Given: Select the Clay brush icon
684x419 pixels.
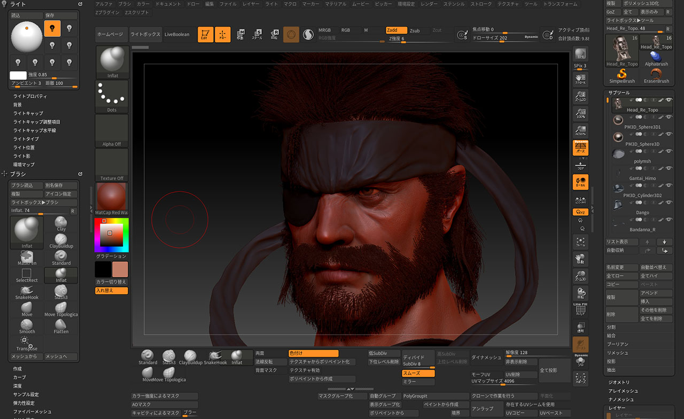Looking at the screenshot, I should click(61, 224).
